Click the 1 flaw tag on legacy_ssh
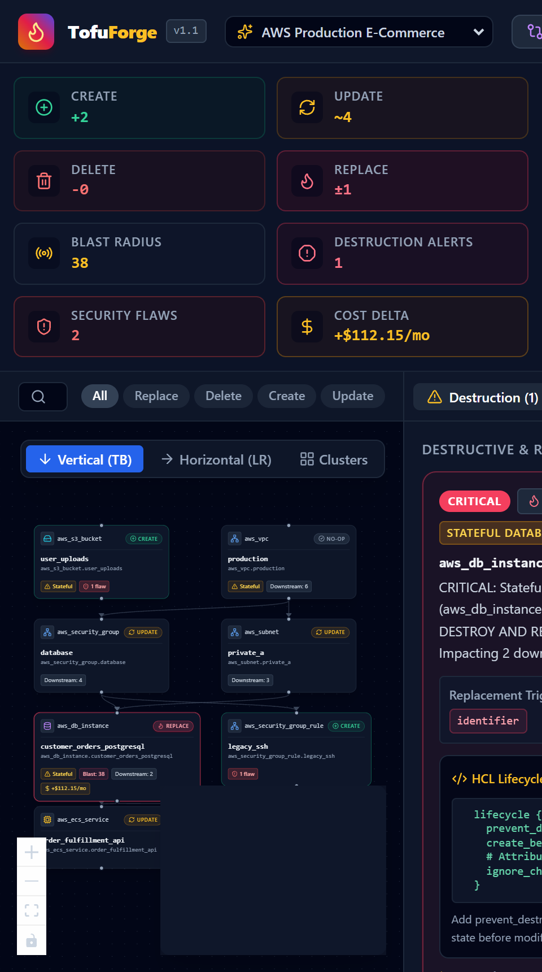Viewport: 542px width, 972px height. (243, 774)
